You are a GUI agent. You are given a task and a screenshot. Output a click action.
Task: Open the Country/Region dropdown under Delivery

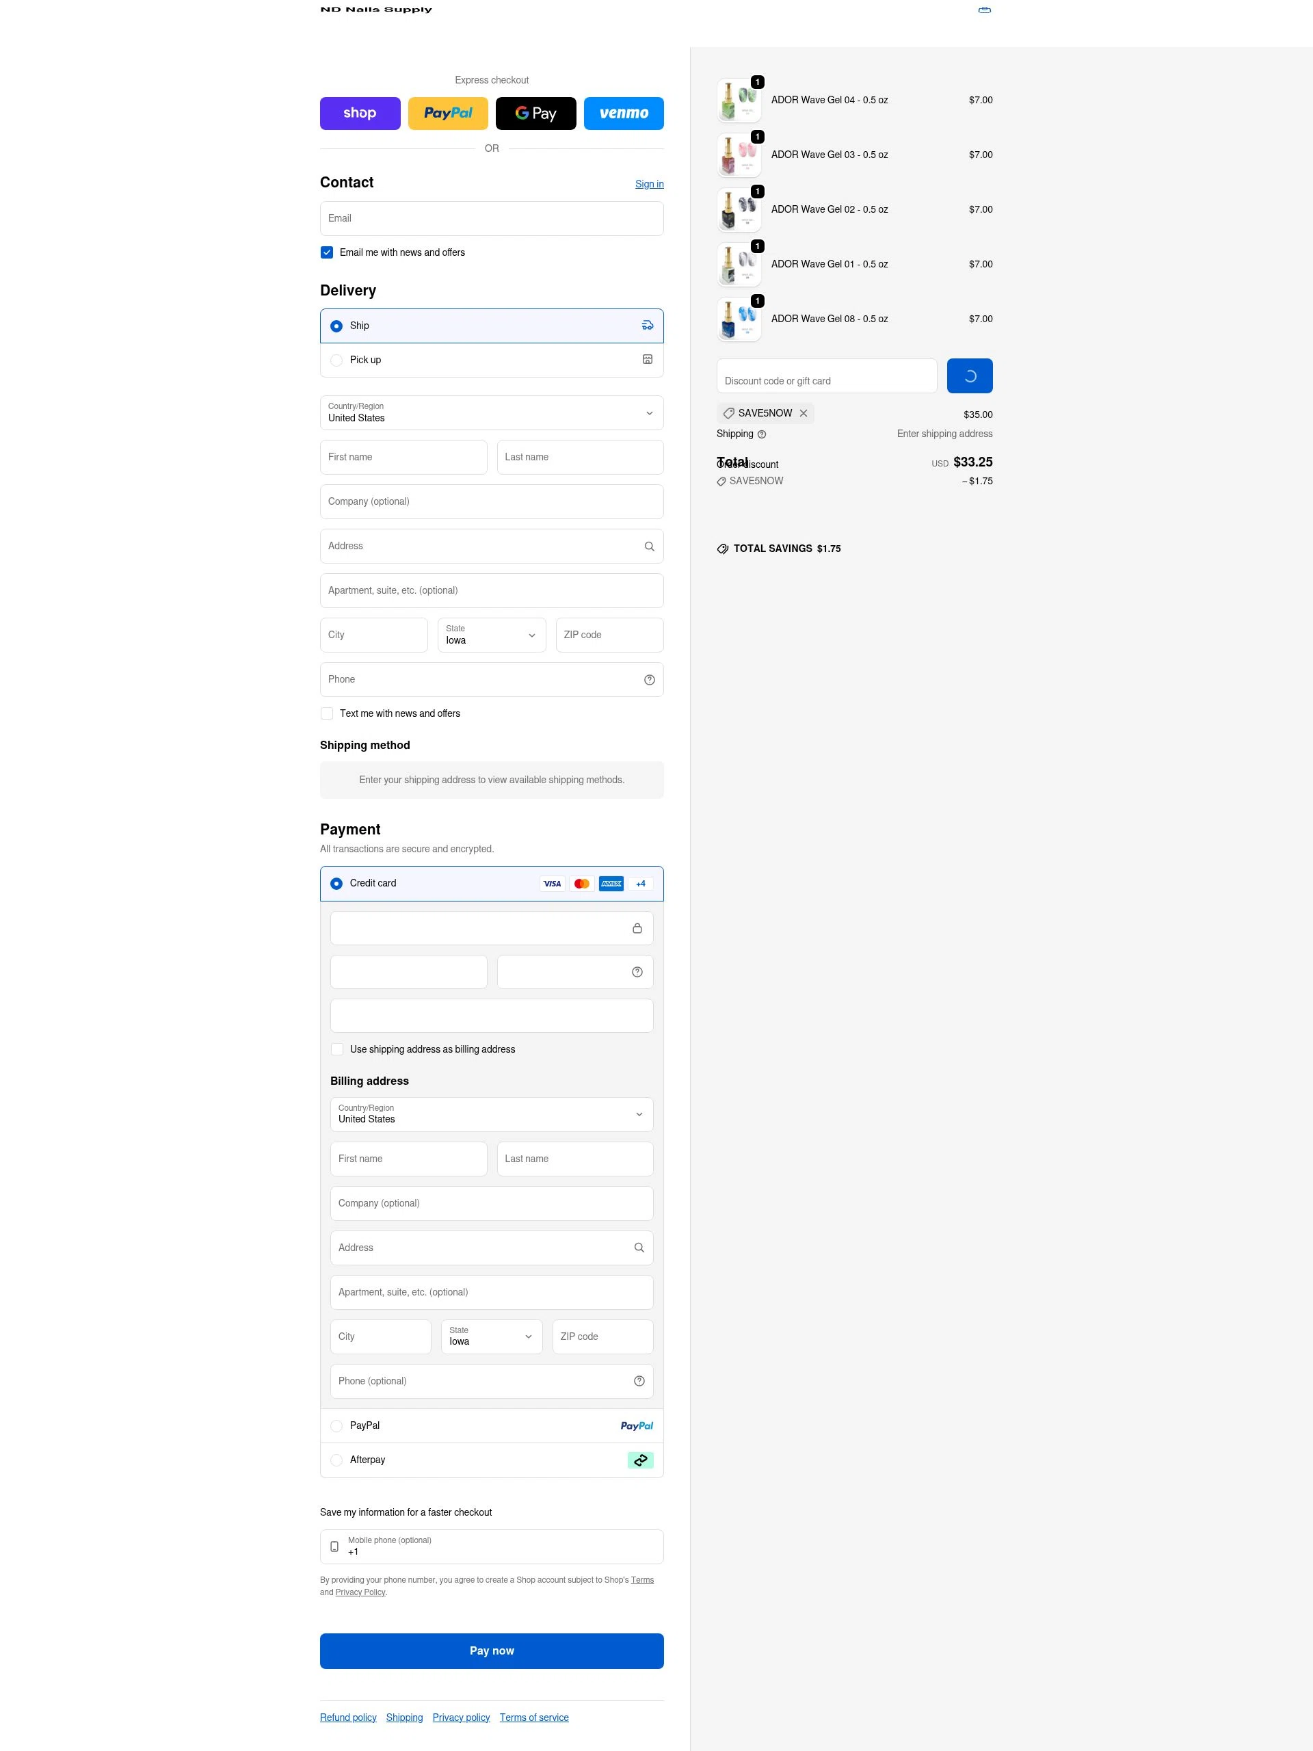tap(492, 412)
